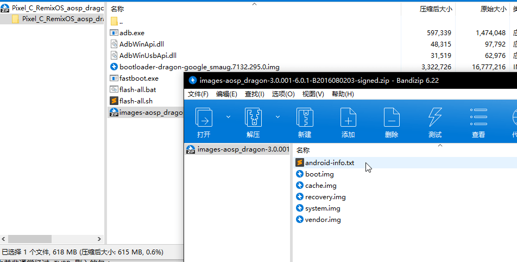Select AdbWinApi.dll icon in back window
Image resolution: width=517 pixels, height=262 pixels.
pos(114,44)
